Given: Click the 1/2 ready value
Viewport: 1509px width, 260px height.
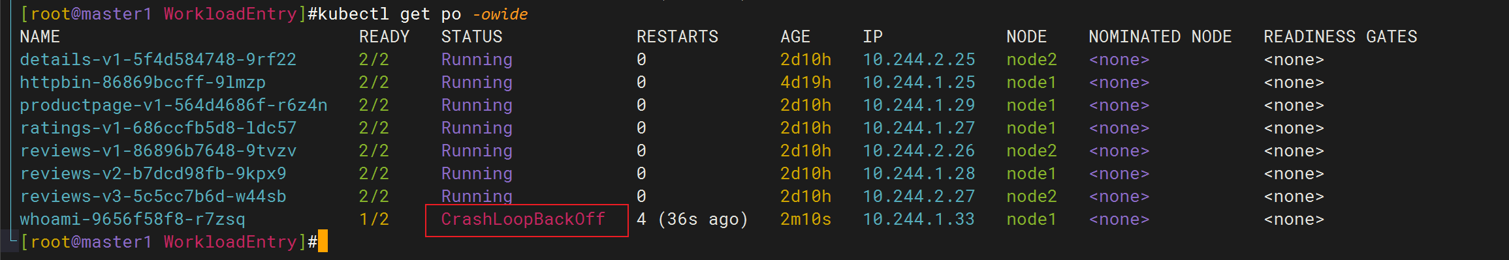Looking at the screenshot, I should [x=374, y=220].
